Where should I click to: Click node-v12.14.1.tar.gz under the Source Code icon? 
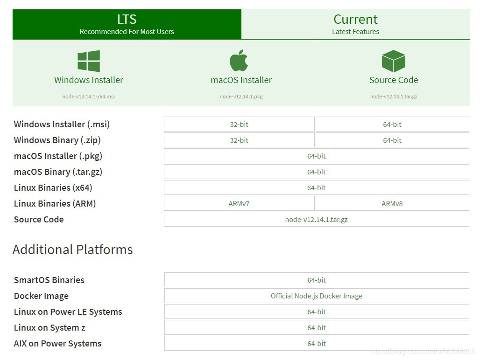point(394,97)
